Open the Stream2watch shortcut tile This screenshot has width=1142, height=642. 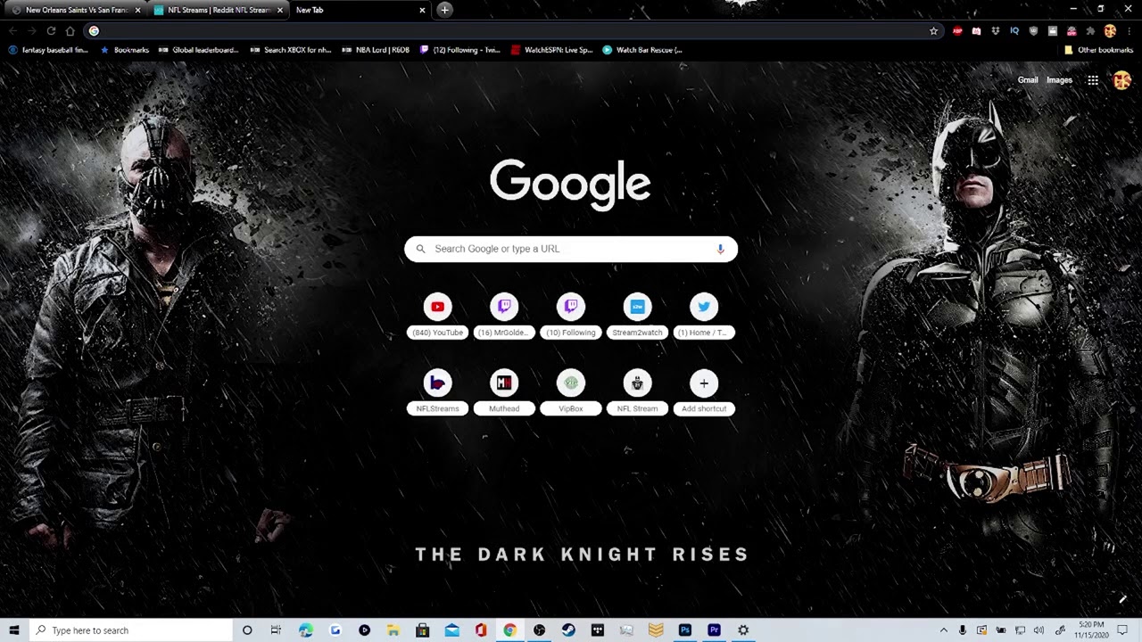(637, 316)
